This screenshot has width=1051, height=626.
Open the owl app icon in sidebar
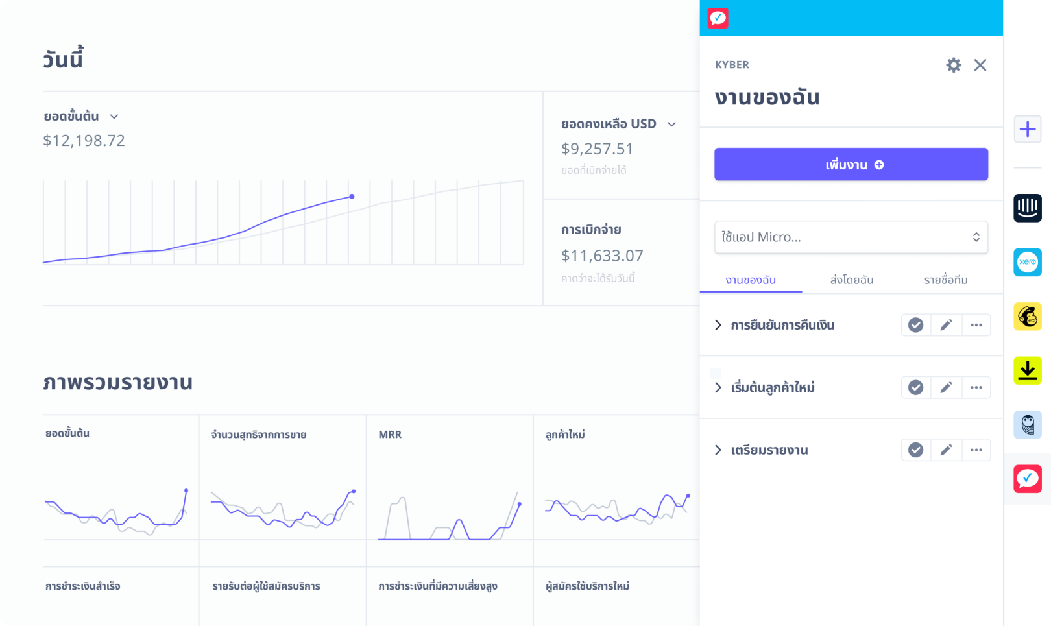pos(1028,425)
